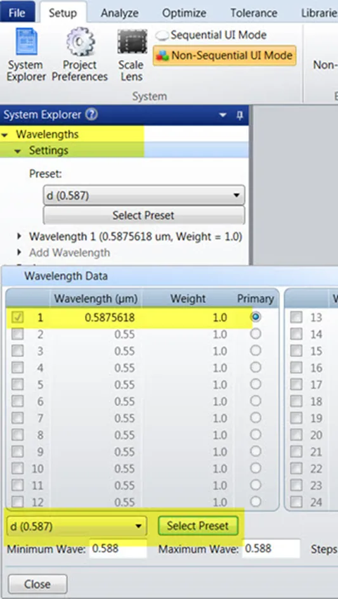Collapse the Wavelengths tree section
This screenshot has height=599, width=338.
coord(5,135)
